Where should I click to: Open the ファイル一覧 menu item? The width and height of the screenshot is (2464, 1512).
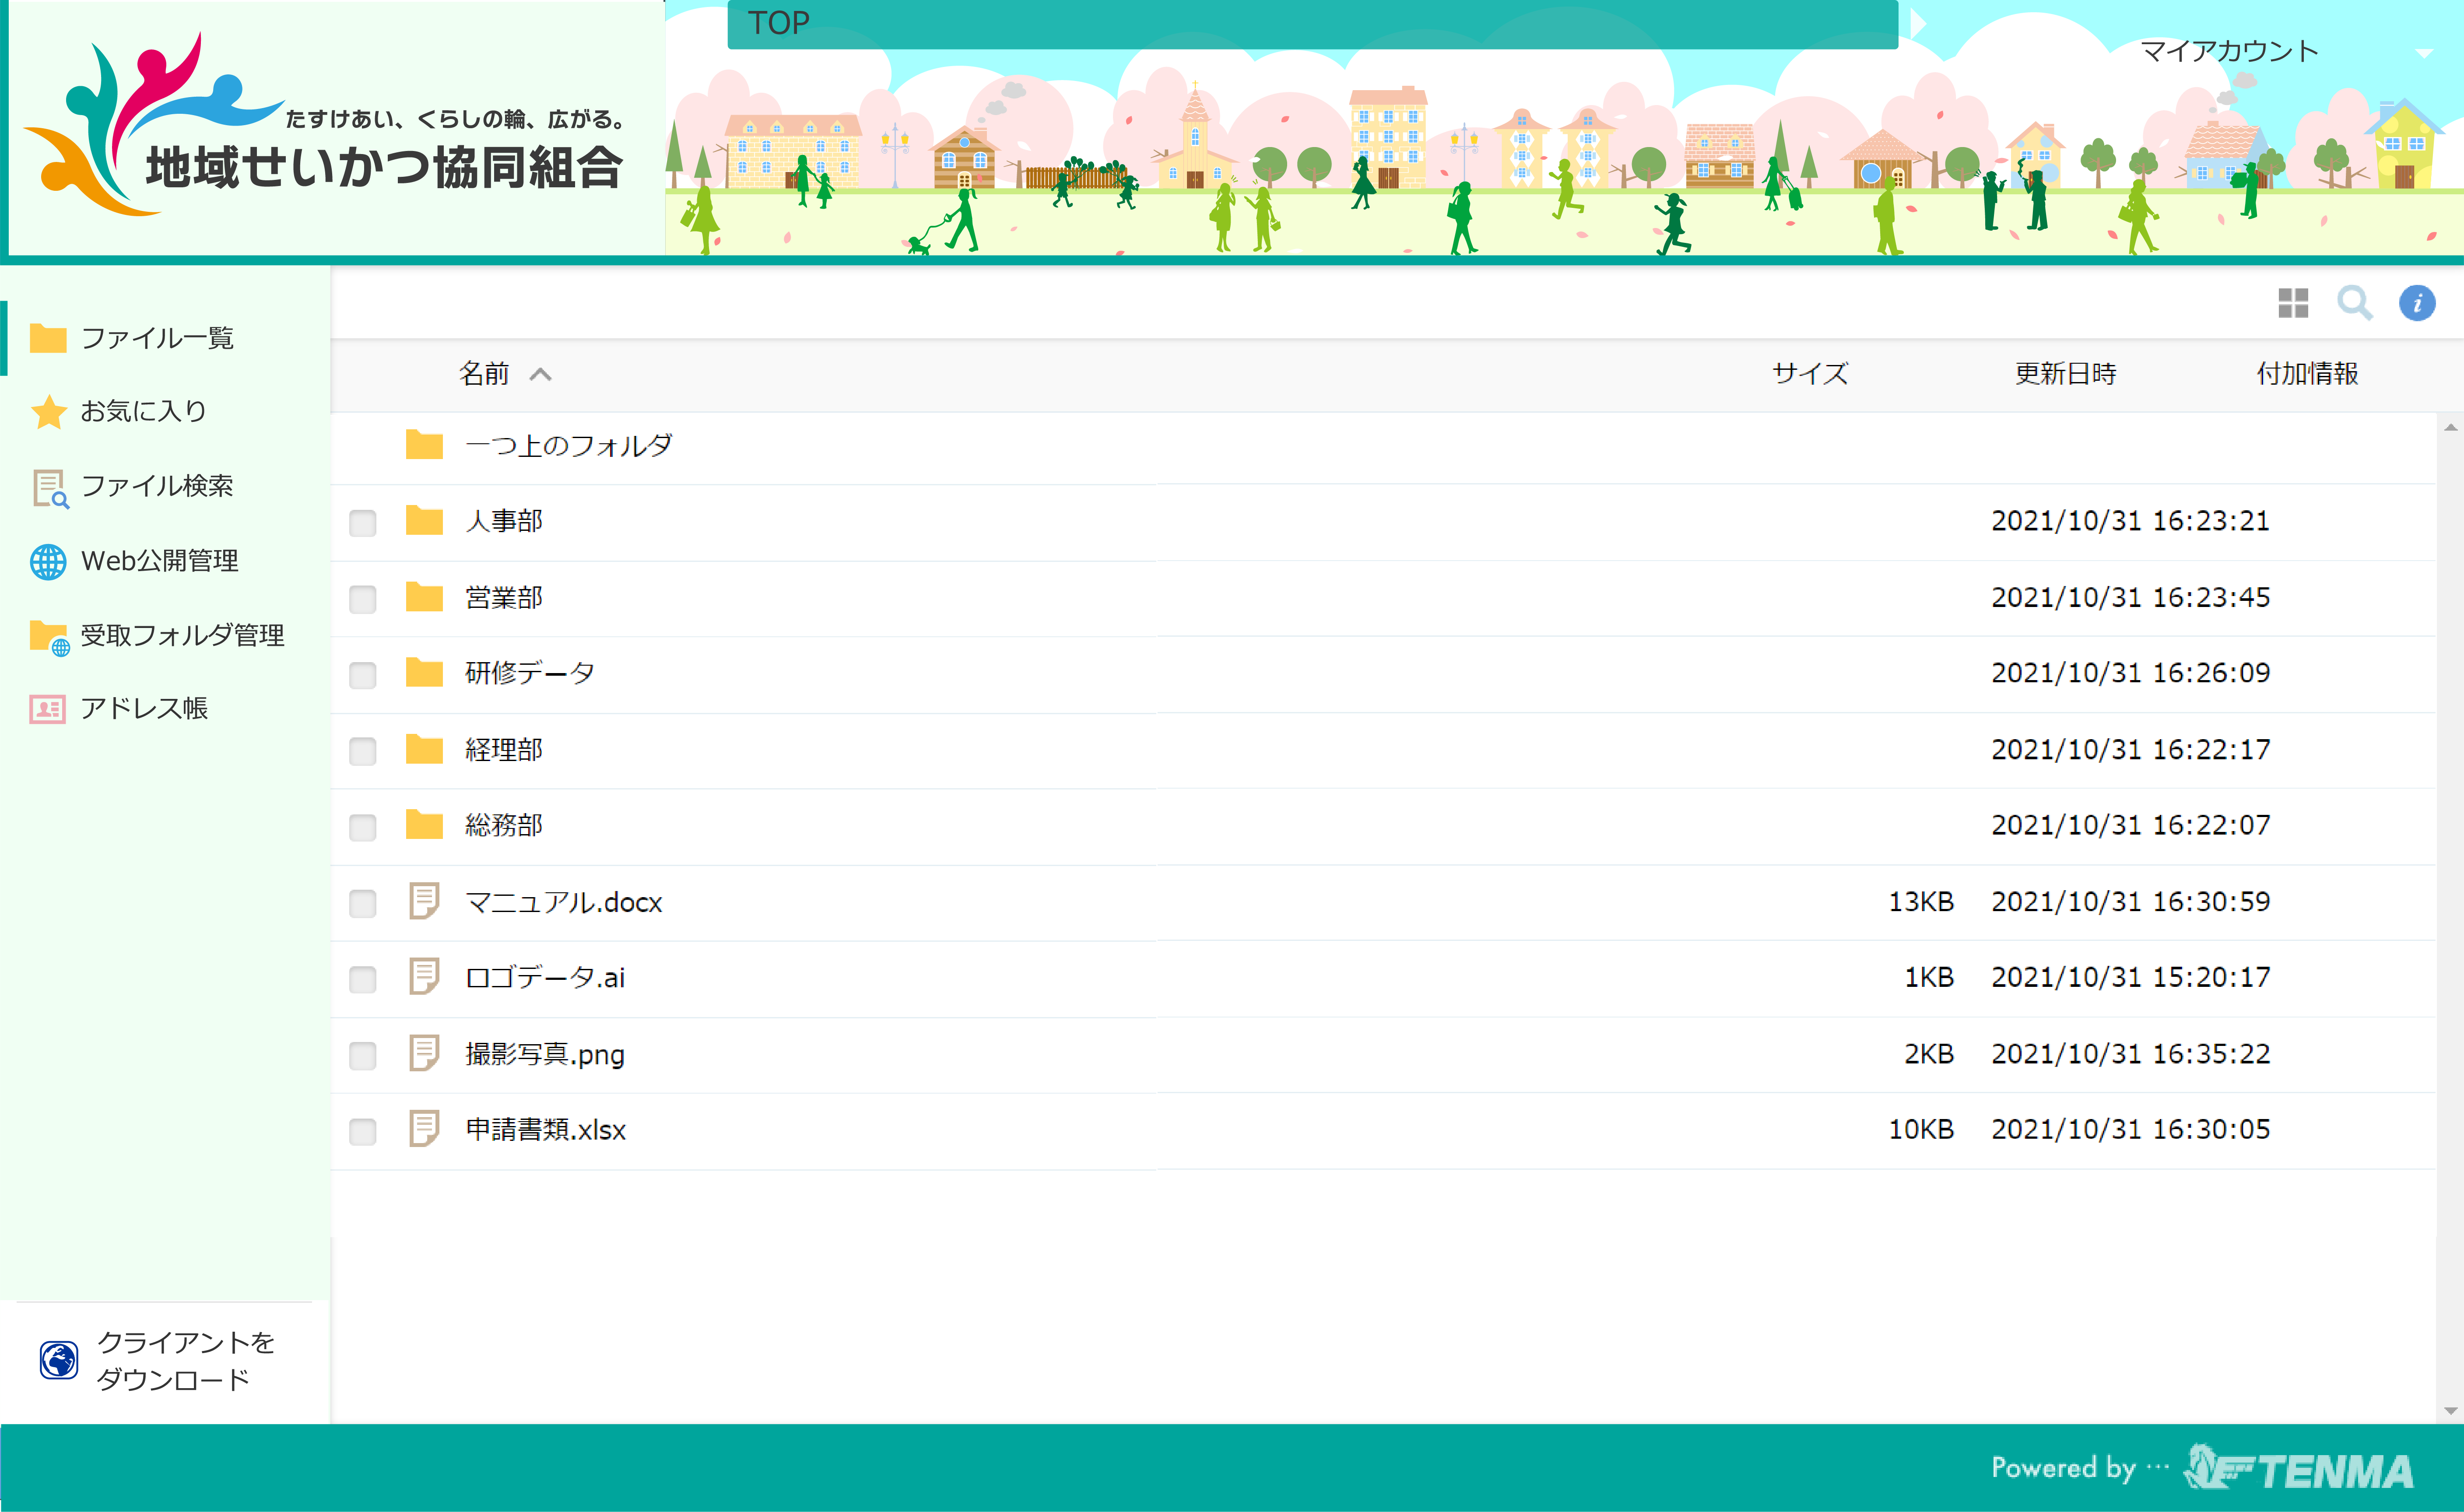pos(165,338)
